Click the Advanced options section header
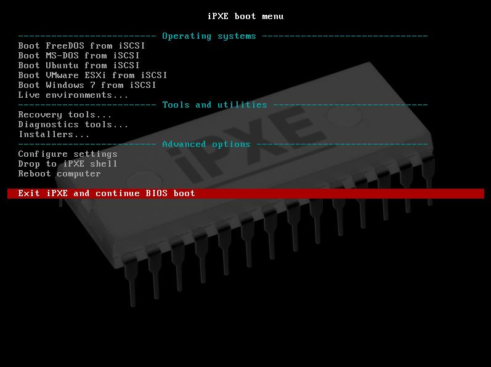The height and width of the screenshot is (367, 491). pos(206,144)
